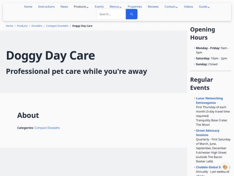
Task: Click the Doggy Day Care breadcrumb text
Action: tap(82, 26)
